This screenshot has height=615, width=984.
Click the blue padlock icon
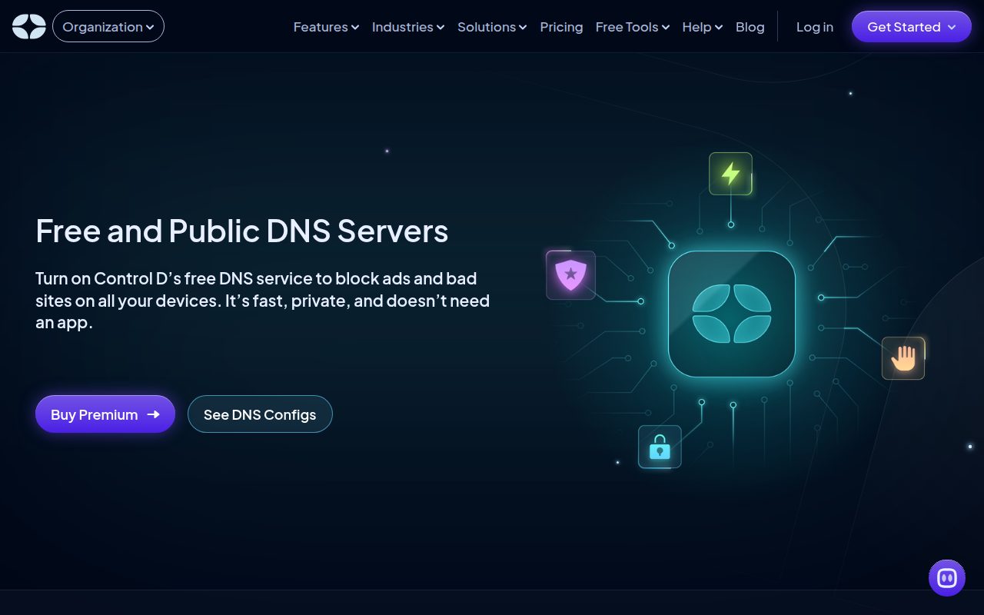[x=660, y=447]
